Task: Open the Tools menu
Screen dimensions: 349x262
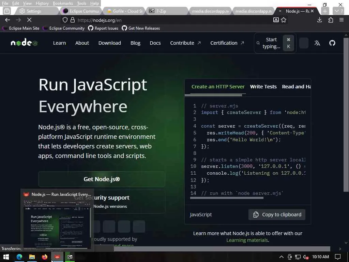Action: tap(81, 3)
